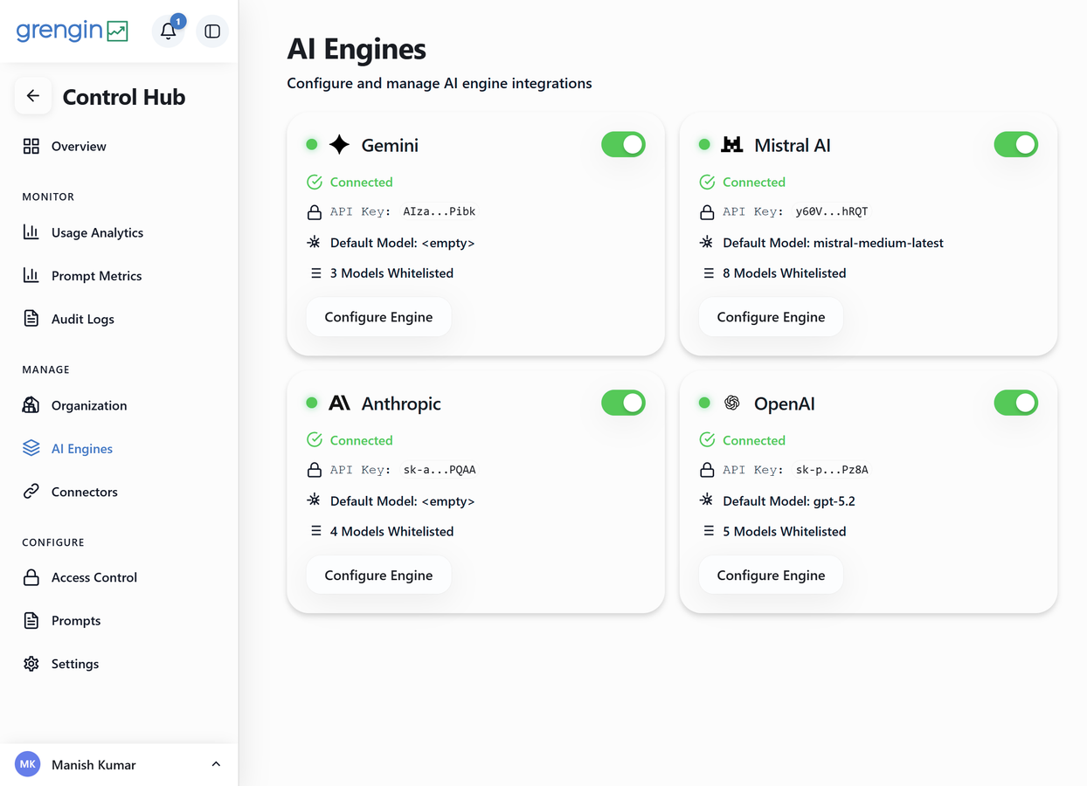Click the lock icon beside Gemini API Key
The image size is (1087, 786).
[315, 211]
